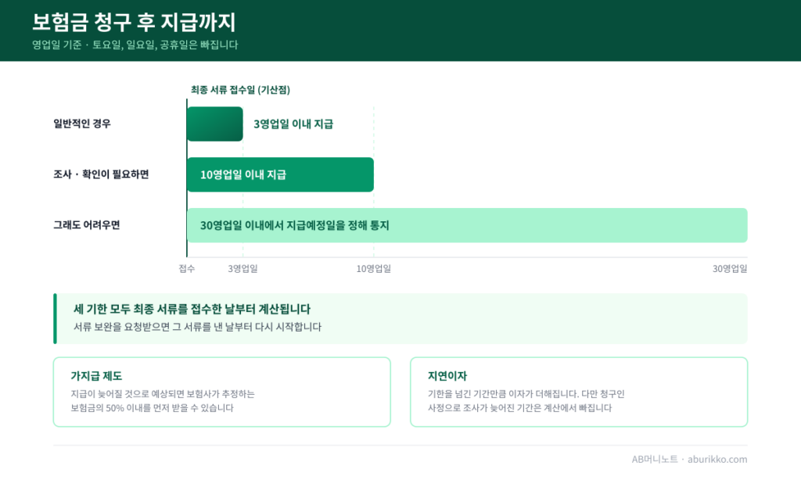This screenshot has height=480, width=801.
Task: Click the axis label '3영업일'
Action: [x=242, y=269]
